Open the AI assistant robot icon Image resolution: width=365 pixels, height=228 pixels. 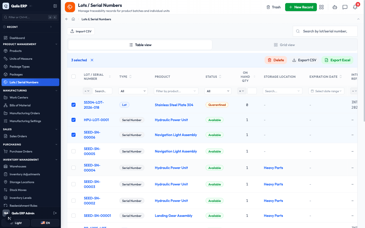pos(335,7)
